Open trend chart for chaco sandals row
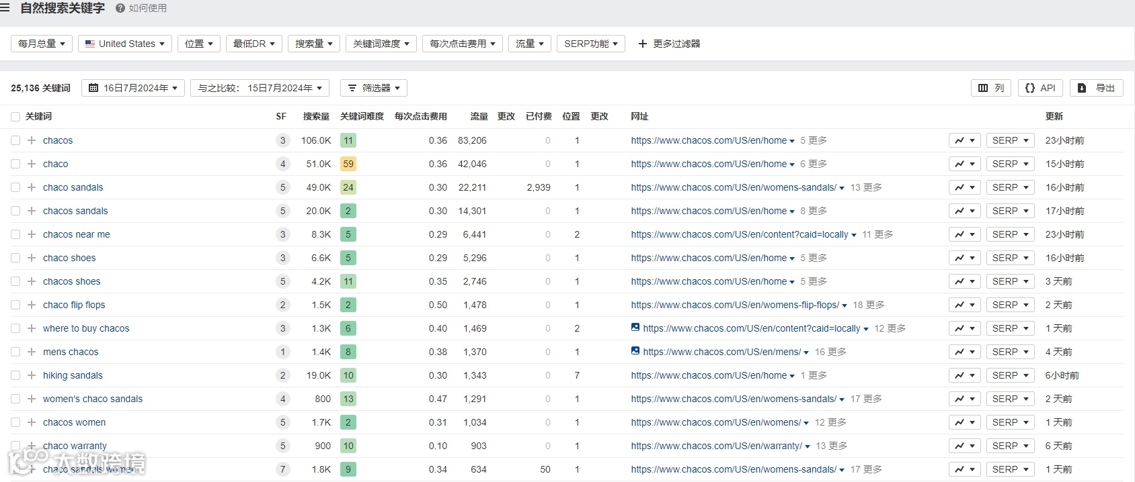Image resolution: width=1135 pixels, height=482 pixels. (x=965, y=187)
